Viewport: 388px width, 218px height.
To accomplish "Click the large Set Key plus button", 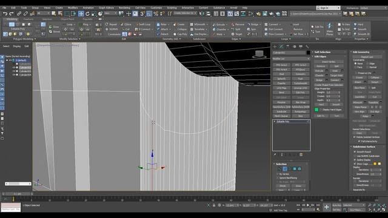I will click(327, 207).
